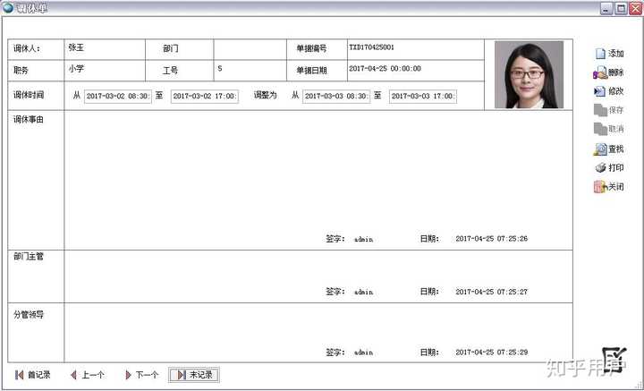This screenshot has height=391, width=644.
Task: Click the adjusted start field 2017-03-03 08:30
Action: (336, 97)
